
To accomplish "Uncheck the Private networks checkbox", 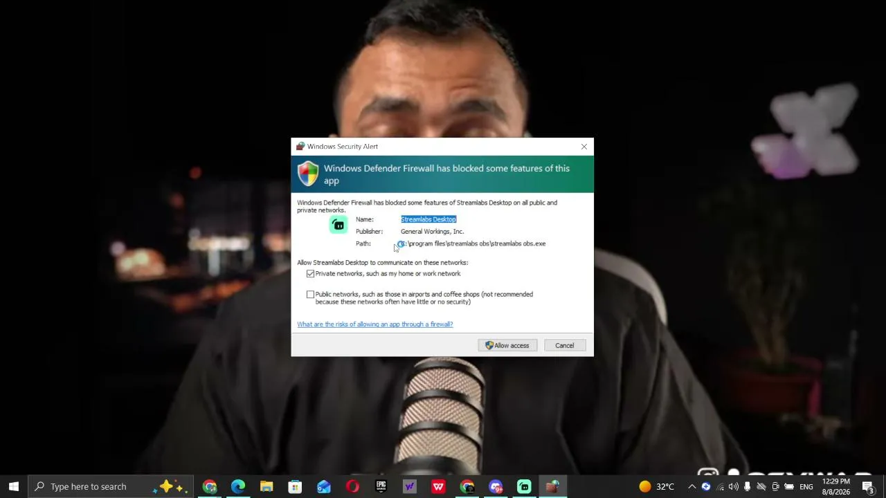I will (310, 274).
